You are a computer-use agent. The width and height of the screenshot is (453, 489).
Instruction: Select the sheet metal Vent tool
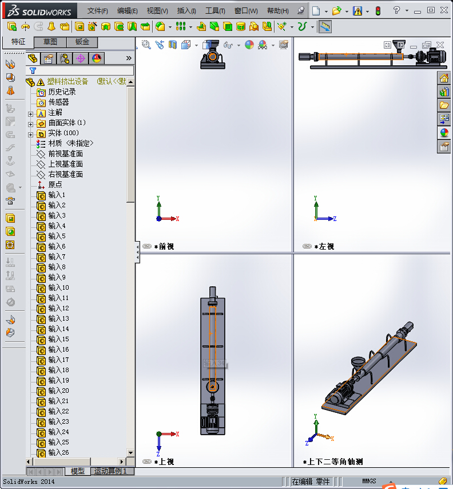tap(10, 245)
